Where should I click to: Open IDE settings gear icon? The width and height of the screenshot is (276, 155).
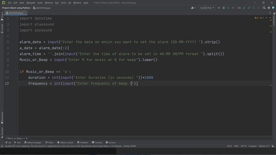click(x=269, y=8)
